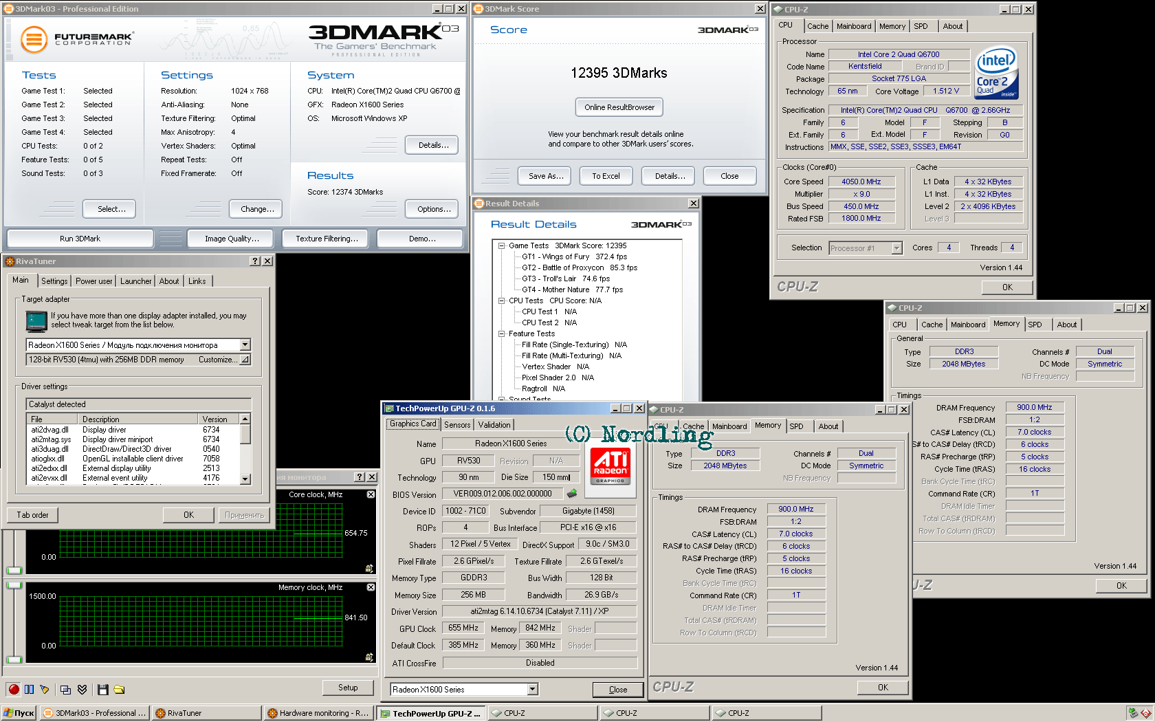Image resolution: width=1155 pixels, height=722 pixels.
Task: Click the red record button in Hardware monitoring toolbar
Action: point(14,690)
